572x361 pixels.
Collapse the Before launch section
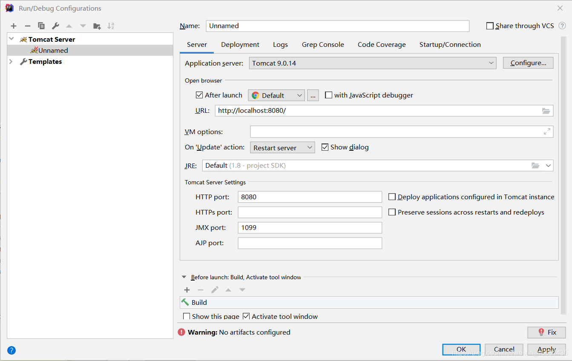[184, 277]
